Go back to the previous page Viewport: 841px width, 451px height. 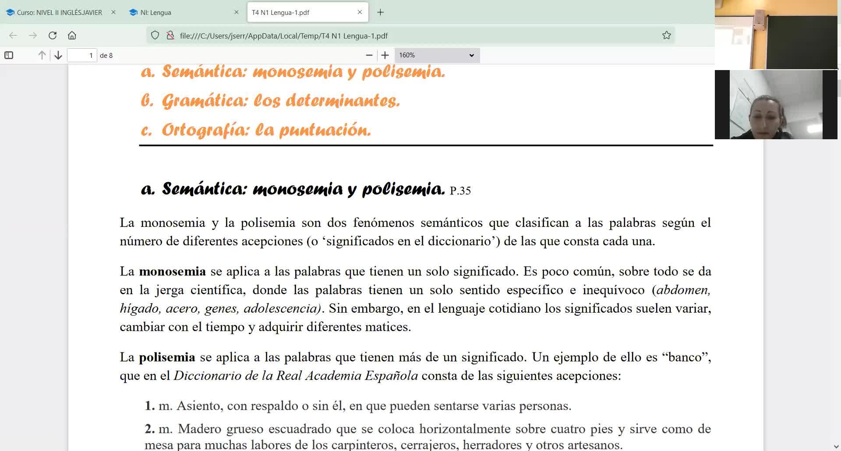[x=13, y=35]
